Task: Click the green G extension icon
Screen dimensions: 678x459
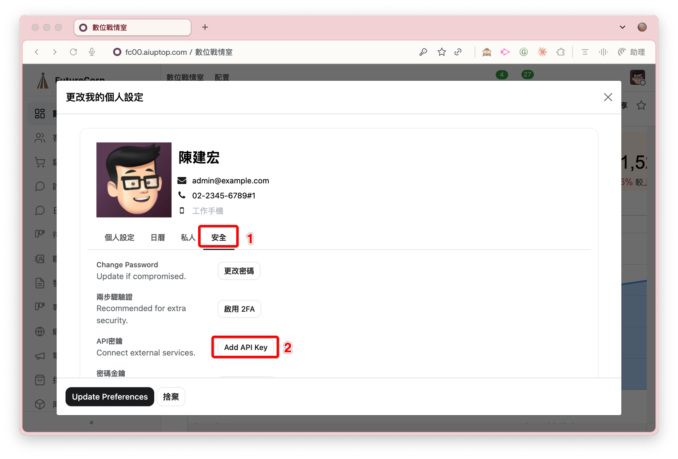Action: [x=524, y=52]
